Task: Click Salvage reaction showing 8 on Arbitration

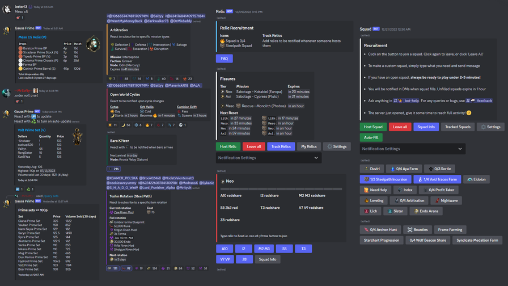Action: tap(149, 78)
